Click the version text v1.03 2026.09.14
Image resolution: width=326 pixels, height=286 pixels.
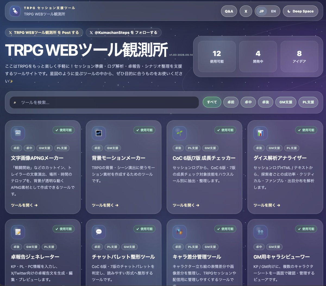pos(181,55)
